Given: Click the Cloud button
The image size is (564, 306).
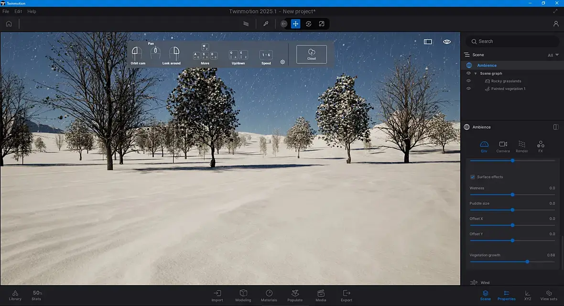Looking at the screenshot, I should click(312, 55).
